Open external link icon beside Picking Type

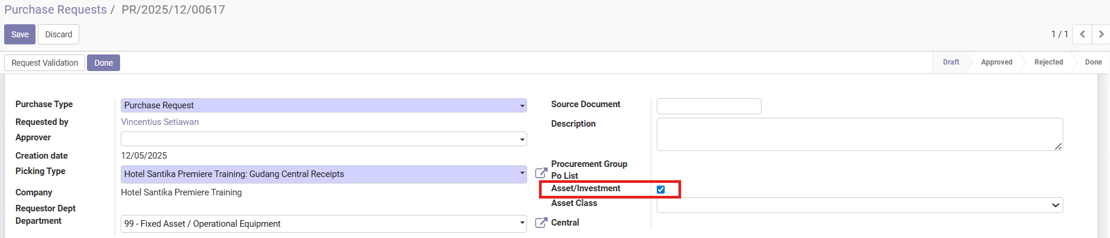(541, 173)
